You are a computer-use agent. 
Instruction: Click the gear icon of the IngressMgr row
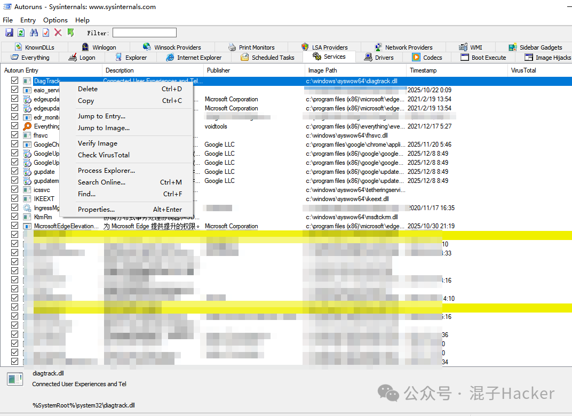coord(27,208)
